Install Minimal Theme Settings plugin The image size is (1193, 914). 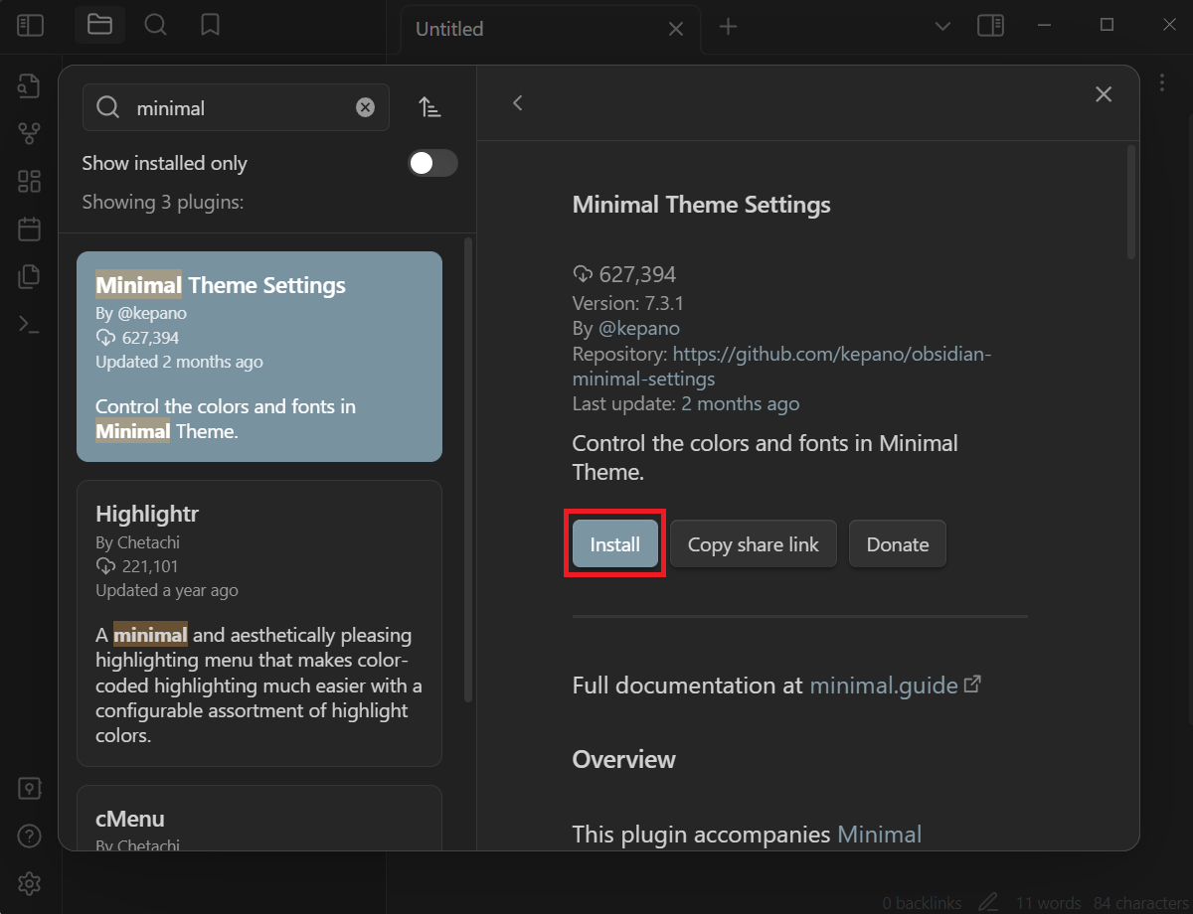[614, 544]
